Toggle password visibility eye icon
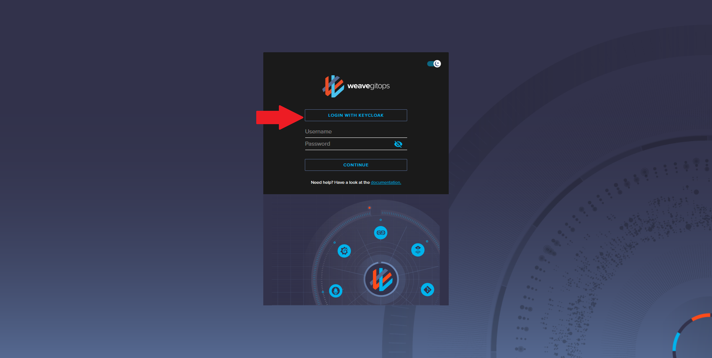This screenshot has width=712, height=358. (398, 144)
